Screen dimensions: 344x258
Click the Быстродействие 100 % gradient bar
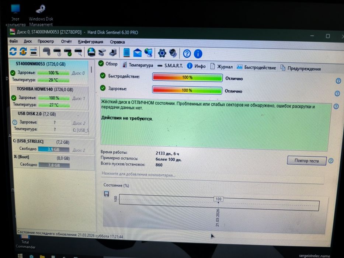point(187,77)
